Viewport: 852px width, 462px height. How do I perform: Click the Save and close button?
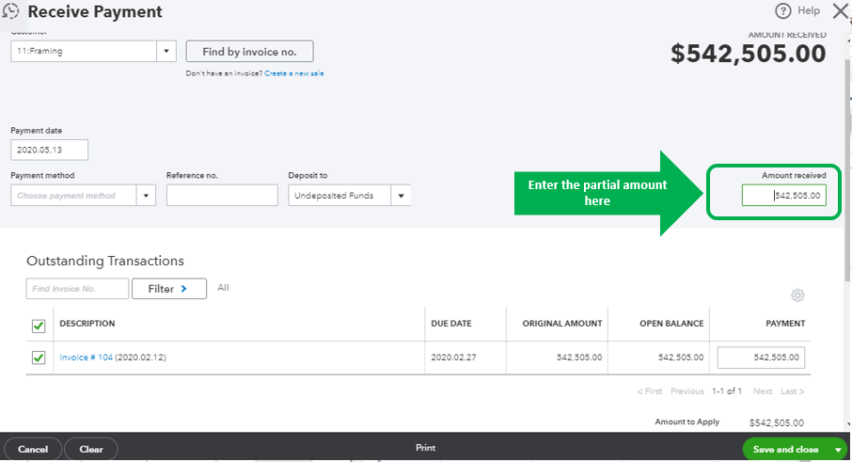(x=784, y=450)
